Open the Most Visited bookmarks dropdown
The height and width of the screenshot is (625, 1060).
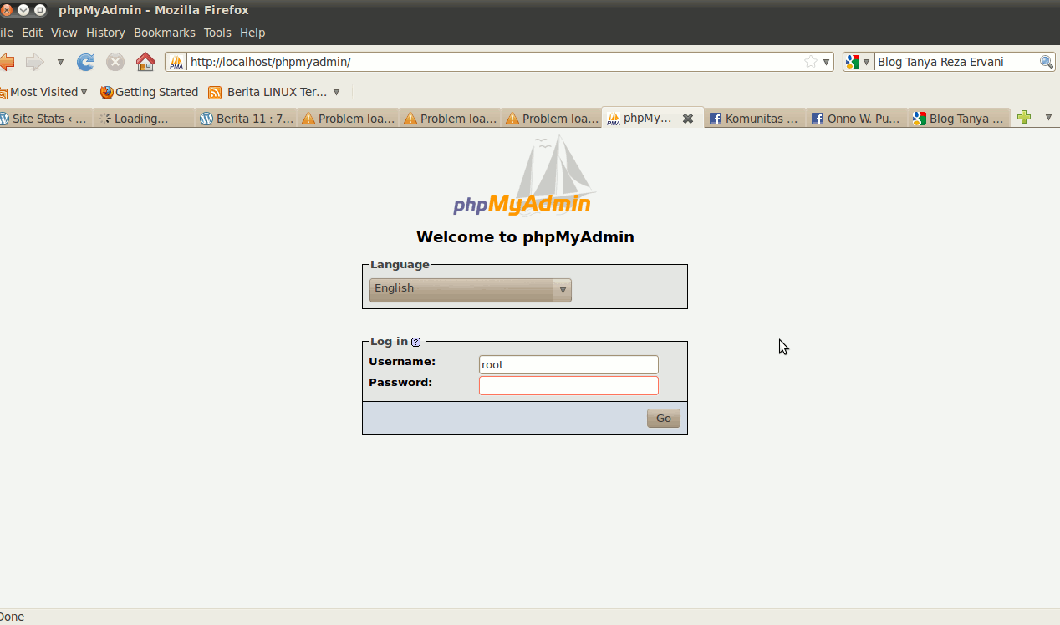(x=45, y=92)
